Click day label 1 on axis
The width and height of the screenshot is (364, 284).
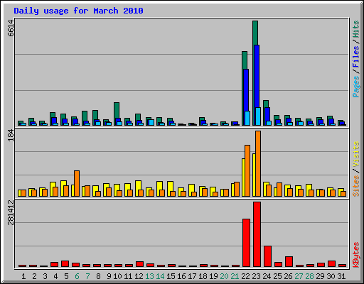23,276
